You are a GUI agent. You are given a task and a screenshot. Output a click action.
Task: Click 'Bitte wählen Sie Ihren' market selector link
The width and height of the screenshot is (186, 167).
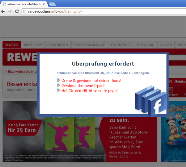pos(21,72)
